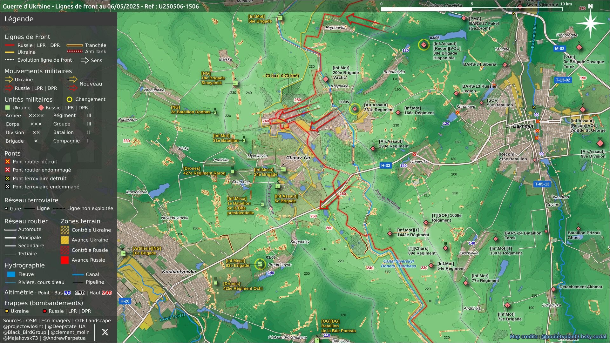Click the T-13-02 road shield
This screenshot has width=610, height=343.
pyautogui.click(x=563, y=80)
